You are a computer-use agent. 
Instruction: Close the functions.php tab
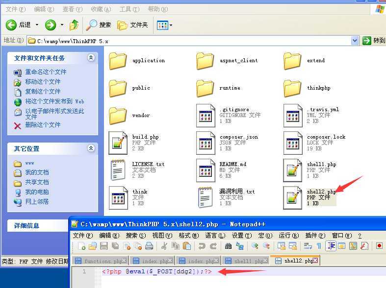tap(124, 261)
